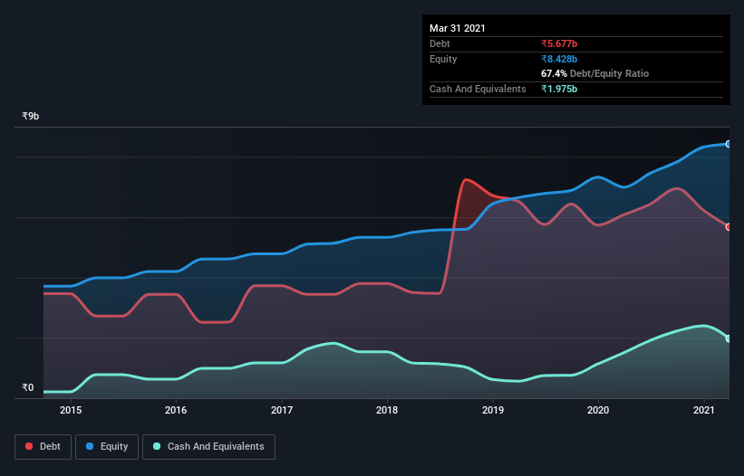
Task: Click the 2017 x-axis label
Action: point(282,410)
